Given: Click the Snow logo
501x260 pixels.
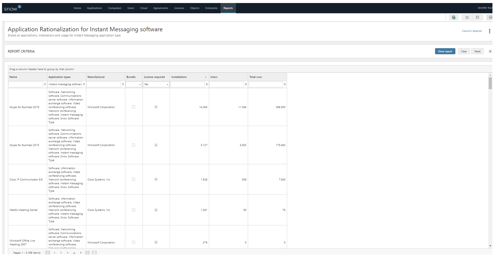Looking at the screenshot, I should click(13, 8).
